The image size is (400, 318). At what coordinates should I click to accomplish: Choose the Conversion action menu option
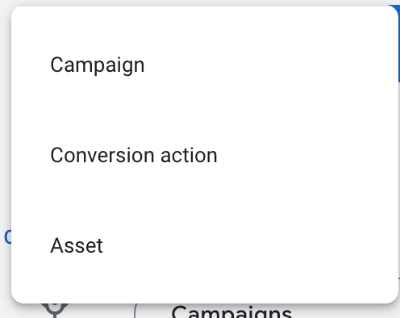(205, 155)
